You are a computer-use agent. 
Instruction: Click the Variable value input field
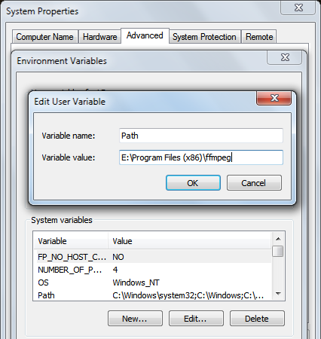click(x=201, y=157)
